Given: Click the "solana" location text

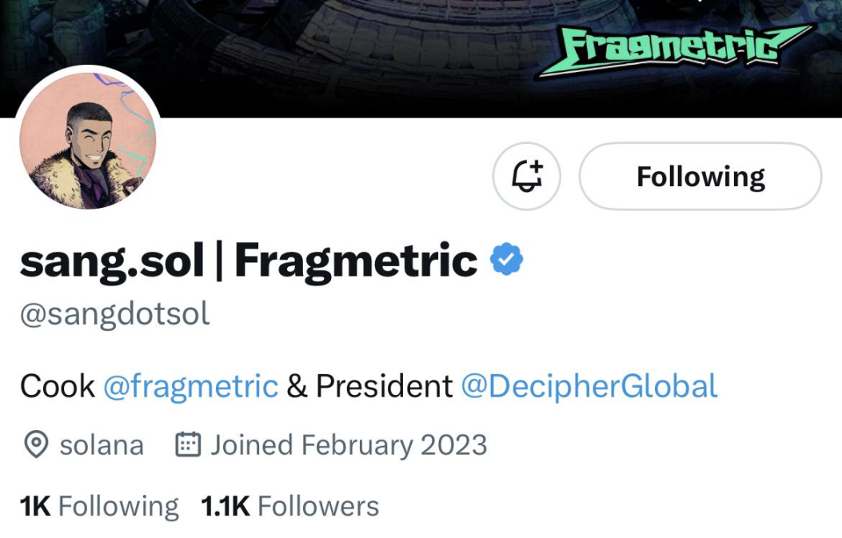Looking at the screenshot, I should point(102,445).
